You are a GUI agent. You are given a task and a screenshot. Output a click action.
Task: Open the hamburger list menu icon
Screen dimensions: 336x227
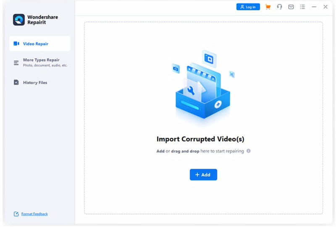[x=302, y=7]
